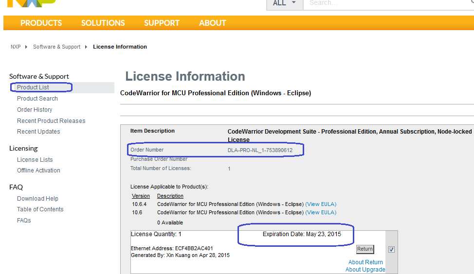Open the About Return link
The height and width of the screenshot is (274, 474).
click(x=365, y=262)
